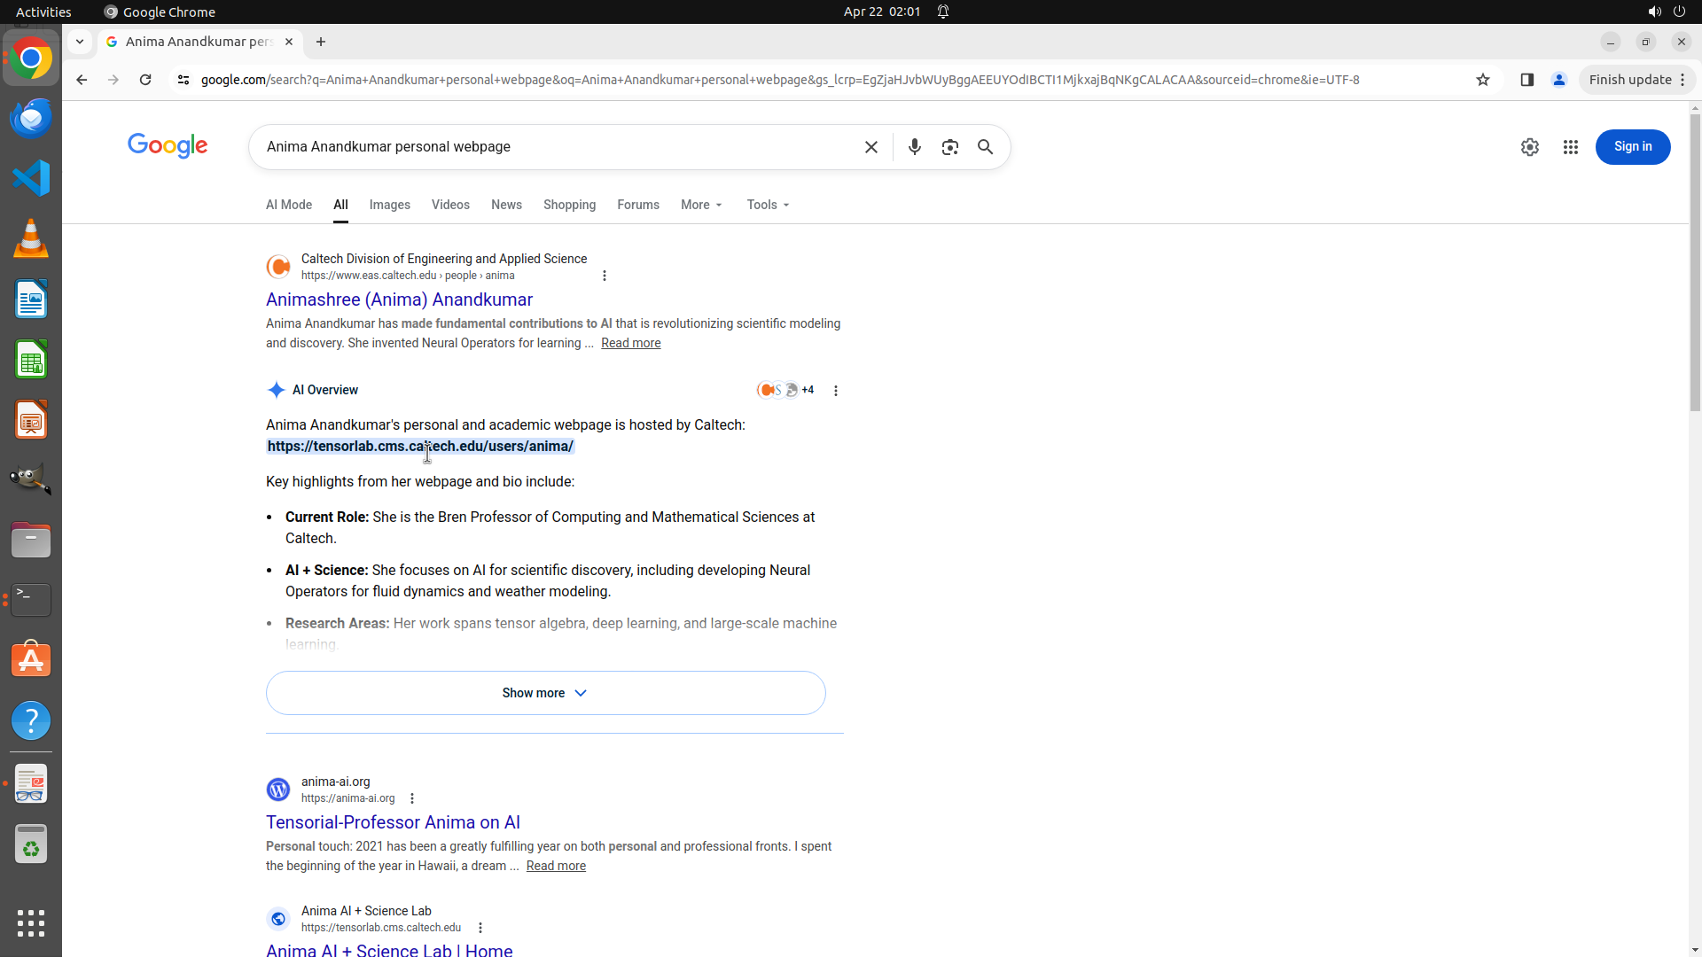Launch Thunderbird from the Ubuntu dock

coord(31,118)
